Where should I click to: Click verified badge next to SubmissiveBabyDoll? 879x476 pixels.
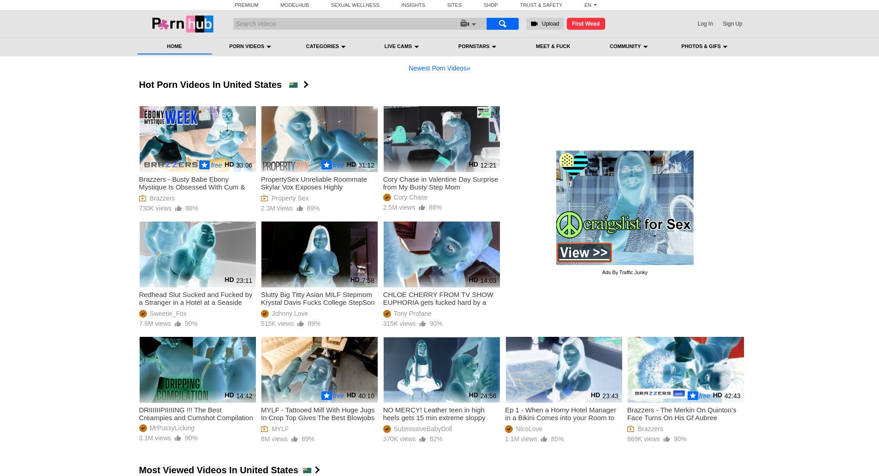[x=387, y=429]
